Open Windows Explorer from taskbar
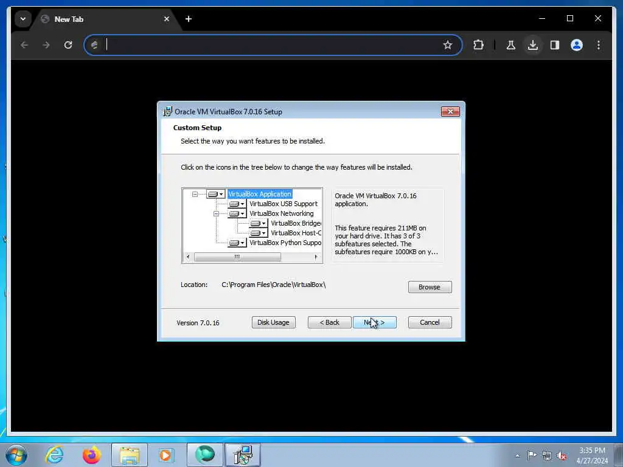623x467 pixels. pos(130,455)
